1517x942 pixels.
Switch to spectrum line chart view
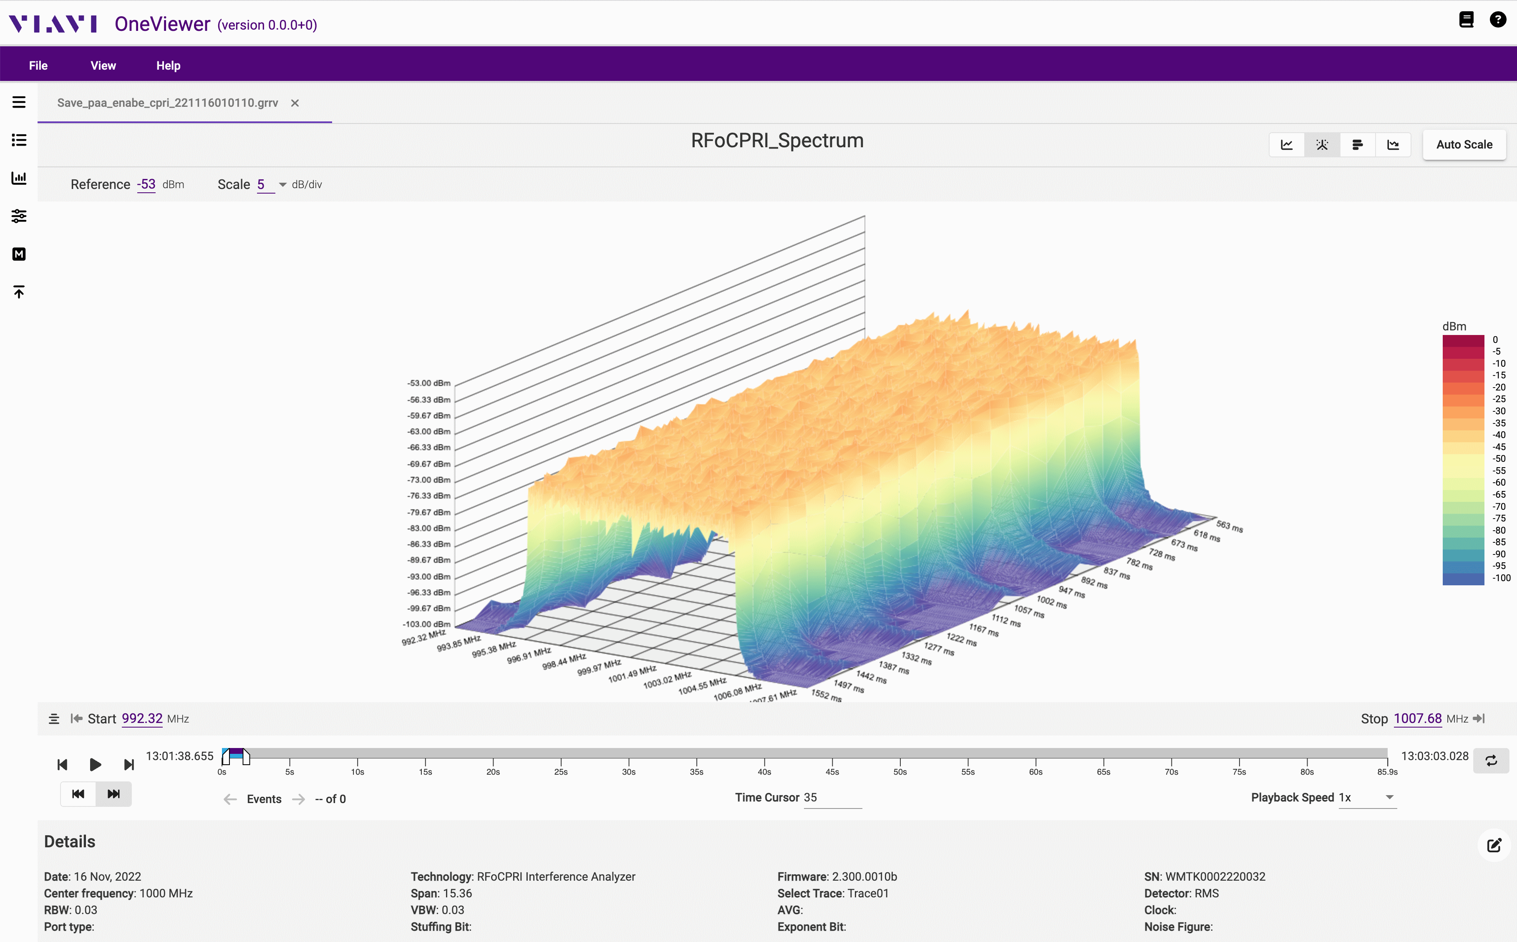pos(1287,144)
